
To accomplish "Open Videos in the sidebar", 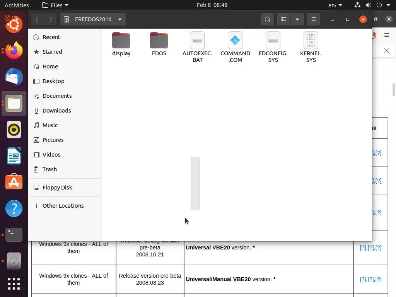I will pyautogui.click(x=65, y=154).
